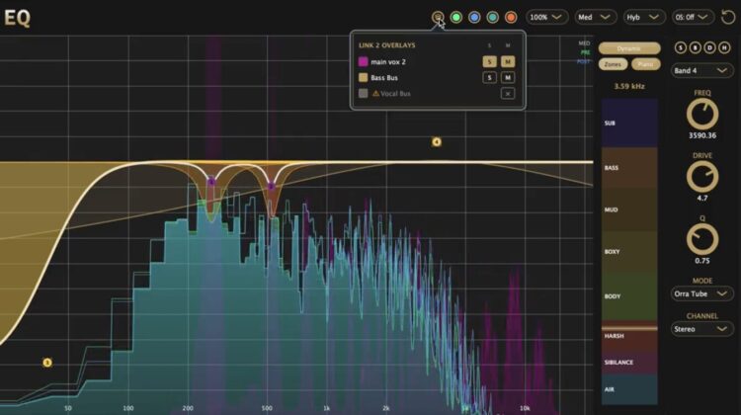Click the frequency marker line in zone strip
Screen dimensions: 741x415
(629, 328)
